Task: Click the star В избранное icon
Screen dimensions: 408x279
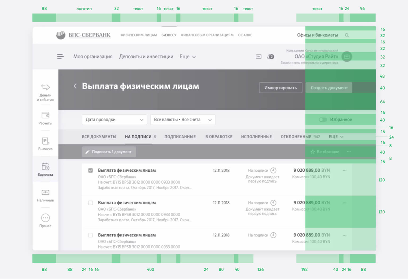Action: pyautogui.click(x=313, y=152)
